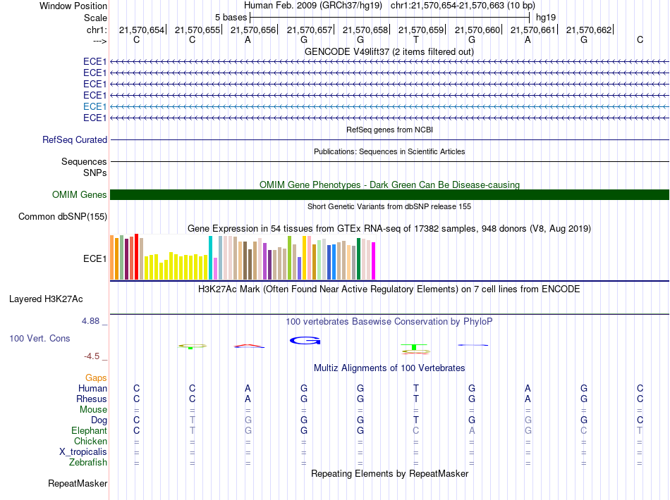Select the Rhesus species row label
This screenshot has height=500, width=670.
[92, 399]
